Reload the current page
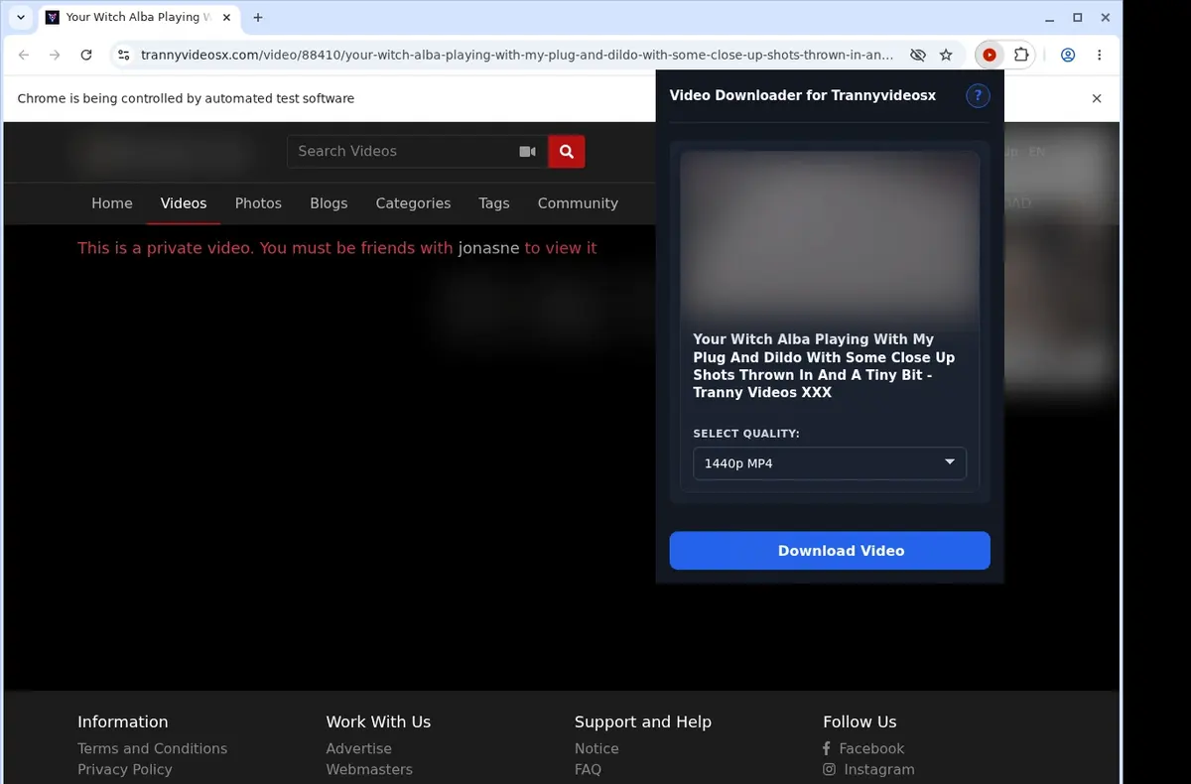Viewport: 1191px width, 784px height. point(86,56)
